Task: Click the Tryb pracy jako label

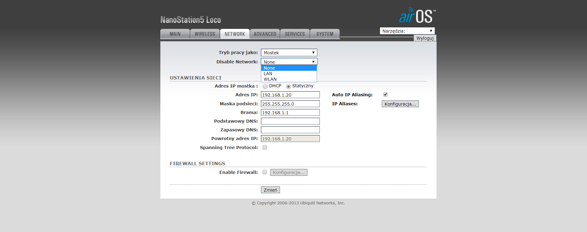Action: pyautogui.click(x=238, y=52)
